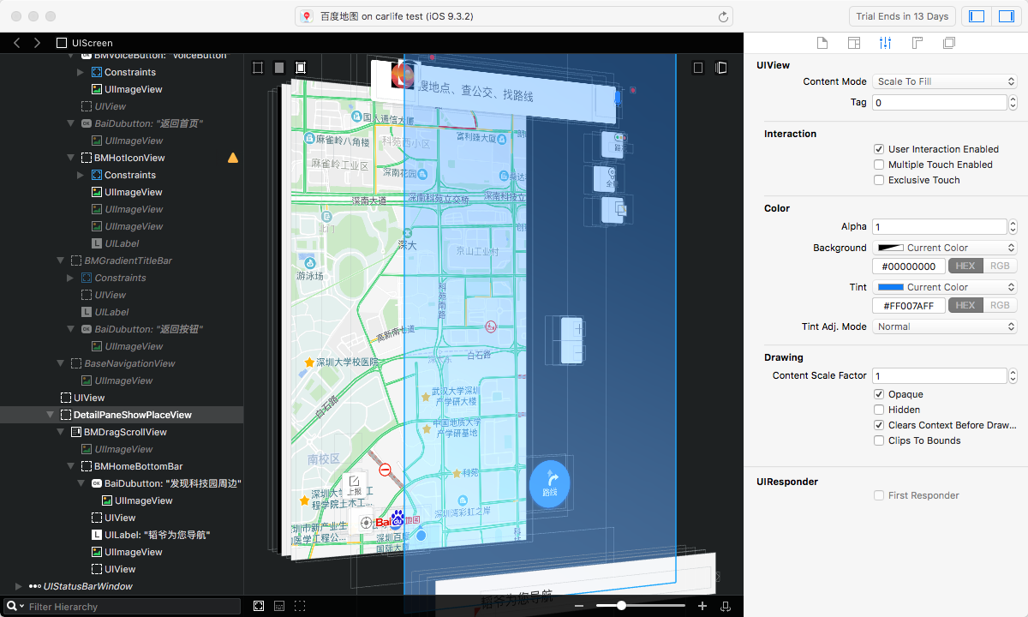The image size is (1028, 617).
Task: Enable the Hidden checkbox
Action: pos(879,410)
